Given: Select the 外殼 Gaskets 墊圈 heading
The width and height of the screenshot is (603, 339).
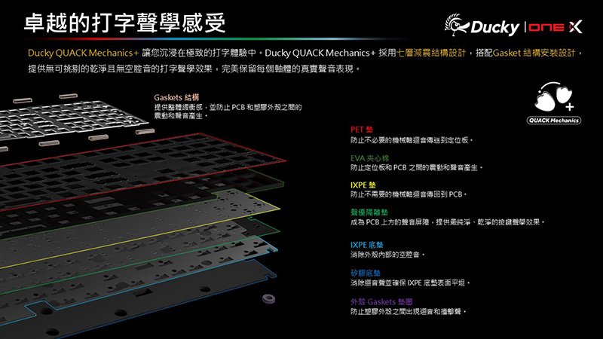Looking at the screenshot, I should pos(381,302).
